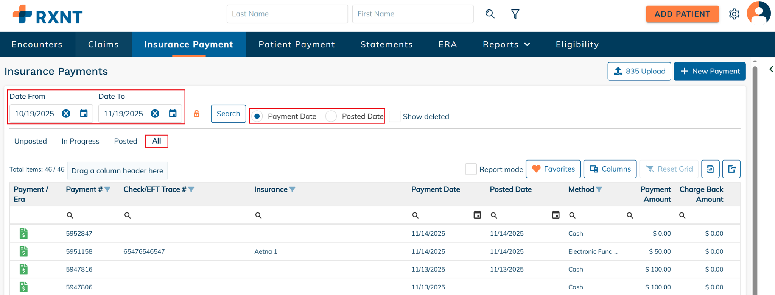Switch to the Claims tab

[103, 44]
